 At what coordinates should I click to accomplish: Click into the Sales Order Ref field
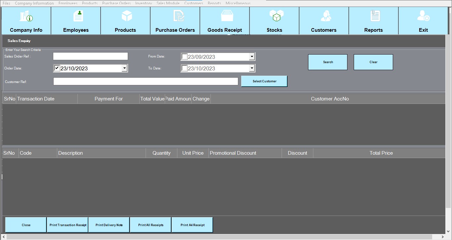[x=90, y=56]
